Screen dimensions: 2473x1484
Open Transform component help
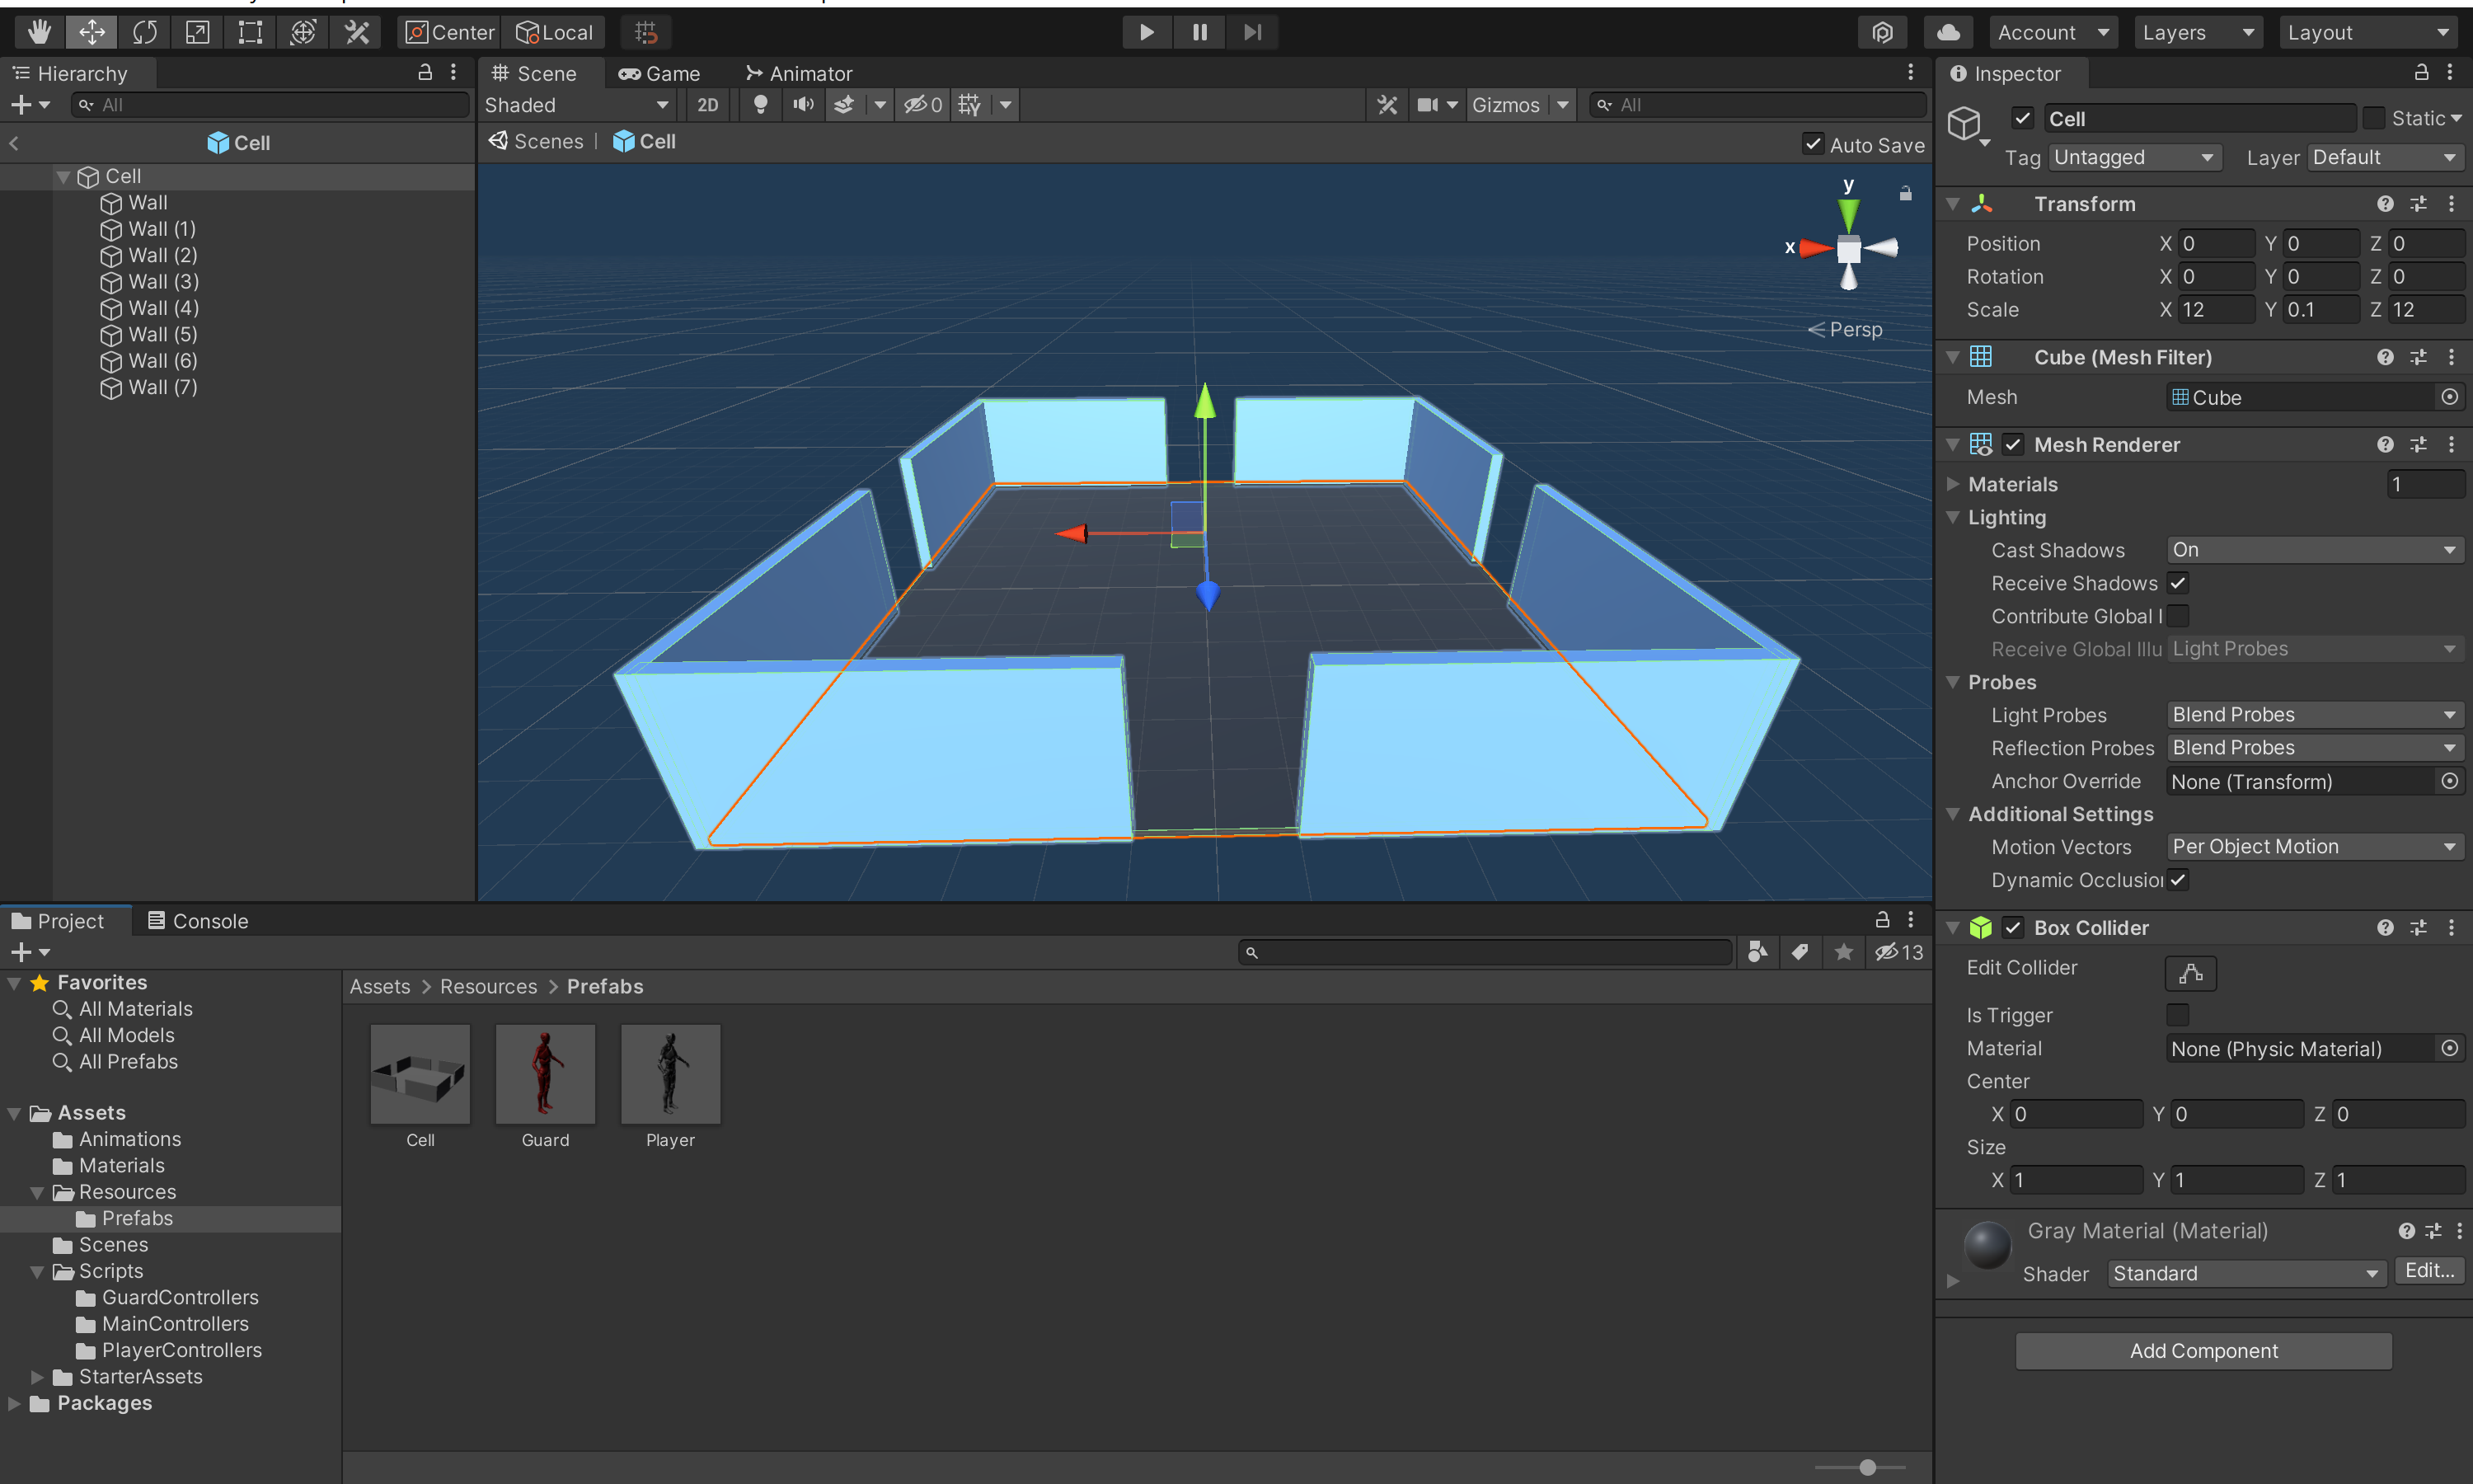point(2385,204)
